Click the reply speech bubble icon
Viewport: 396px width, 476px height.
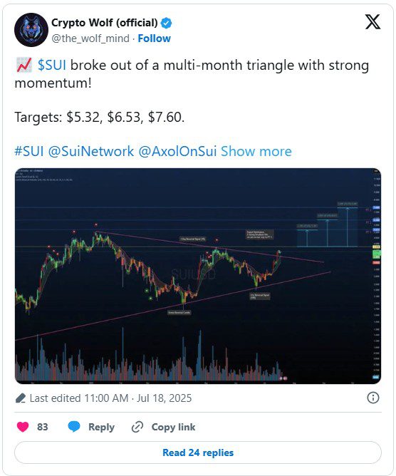click(x=74, y=427)
